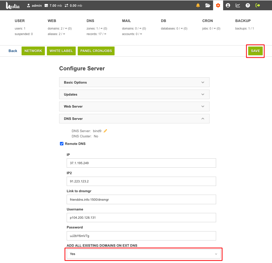Open the BACKUP tab
Viewport: 272px width, 263px height.
click(243, 21)
